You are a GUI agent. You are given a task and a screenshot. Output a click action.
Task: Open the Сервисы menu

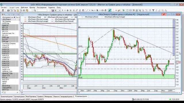[x=51, y=7]
